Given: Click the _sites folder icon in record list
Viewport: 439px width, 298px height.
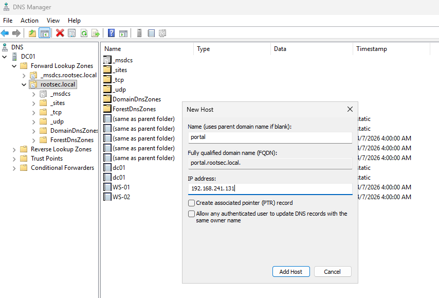Looking at the screenshot, I should (x=107, y=70).
